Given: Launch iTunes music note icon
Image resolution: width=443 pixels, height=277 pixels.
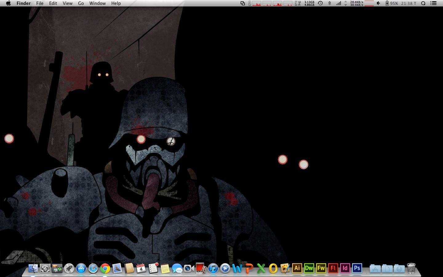Looking at the screenshot, I should [213, 268].
